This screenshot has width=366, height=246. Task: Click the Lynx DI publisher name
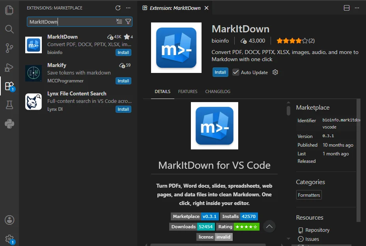click(x=55, y=109)
